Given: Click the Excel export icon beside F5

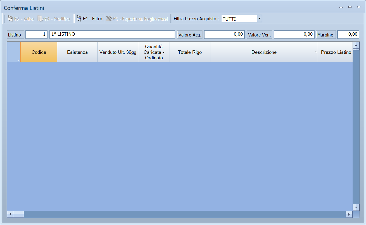Looking at the screenshot, I should 109,19.
